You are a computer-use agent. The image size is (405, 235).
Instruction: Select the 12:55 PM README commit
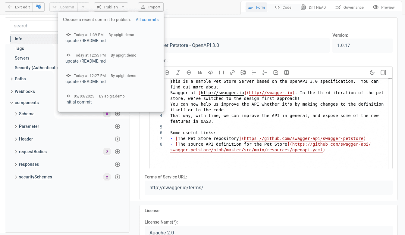[x=111, y=58]
